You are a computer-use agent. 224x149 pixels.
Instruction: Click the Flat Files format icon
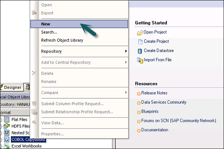7,120
